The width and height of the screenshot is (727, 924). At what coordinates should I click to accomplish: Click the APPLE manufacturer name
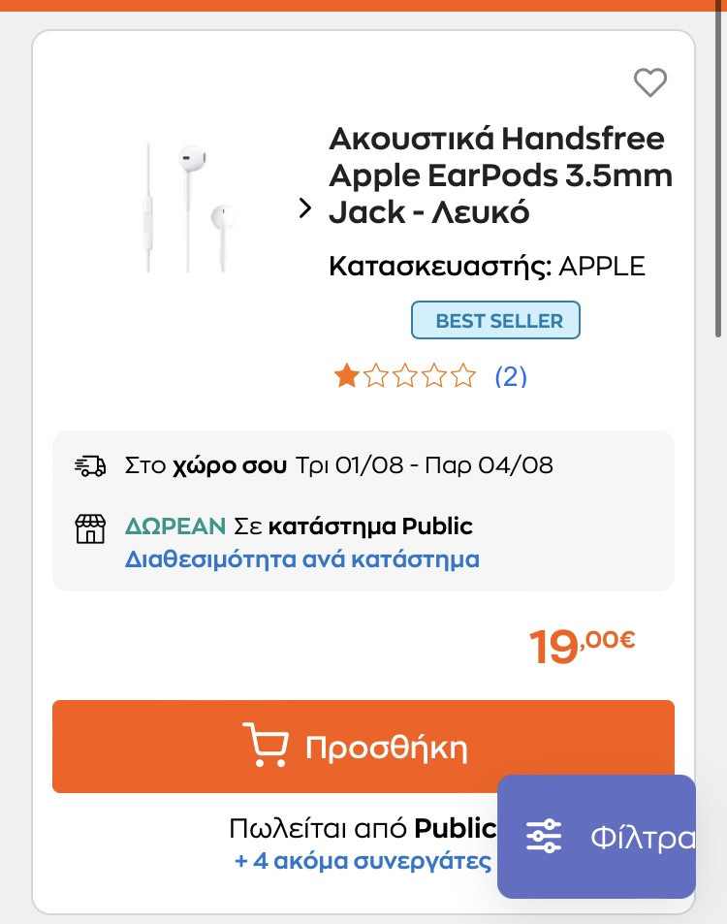tap(602, 267)
